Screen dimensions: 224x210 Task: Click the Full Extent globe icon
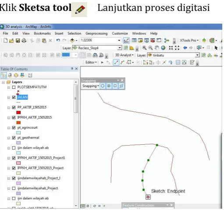tap(163, 48)
